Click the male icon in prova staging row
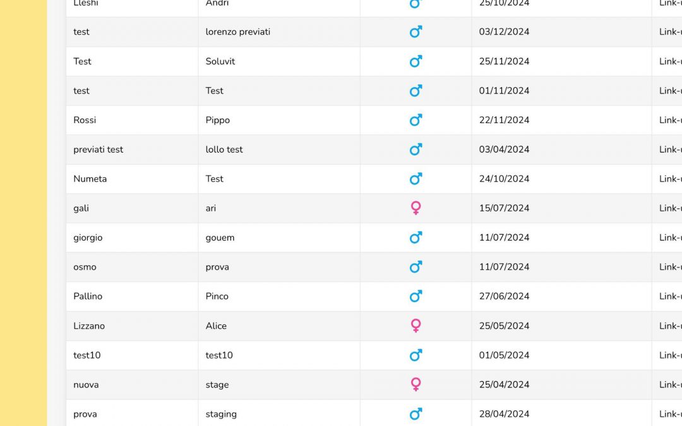Viewport: 682px width, 426px height. click(x=416, y=414)
